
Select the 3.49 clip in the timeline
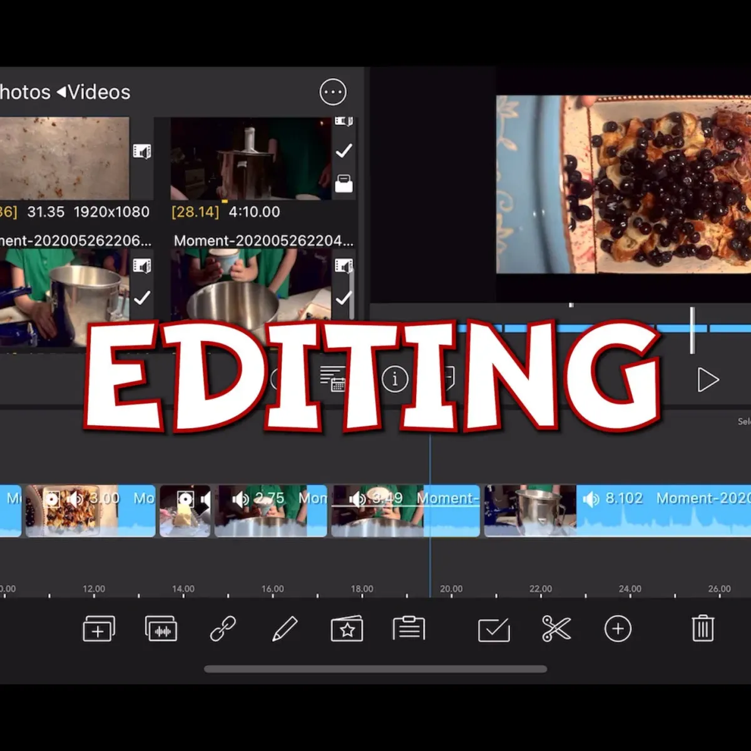coord(406,511)
